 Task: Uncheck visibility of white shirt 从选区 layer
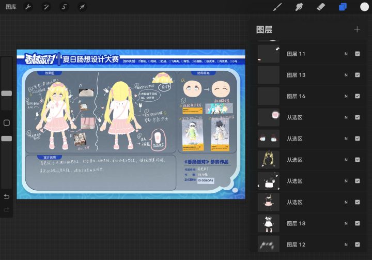358,181
